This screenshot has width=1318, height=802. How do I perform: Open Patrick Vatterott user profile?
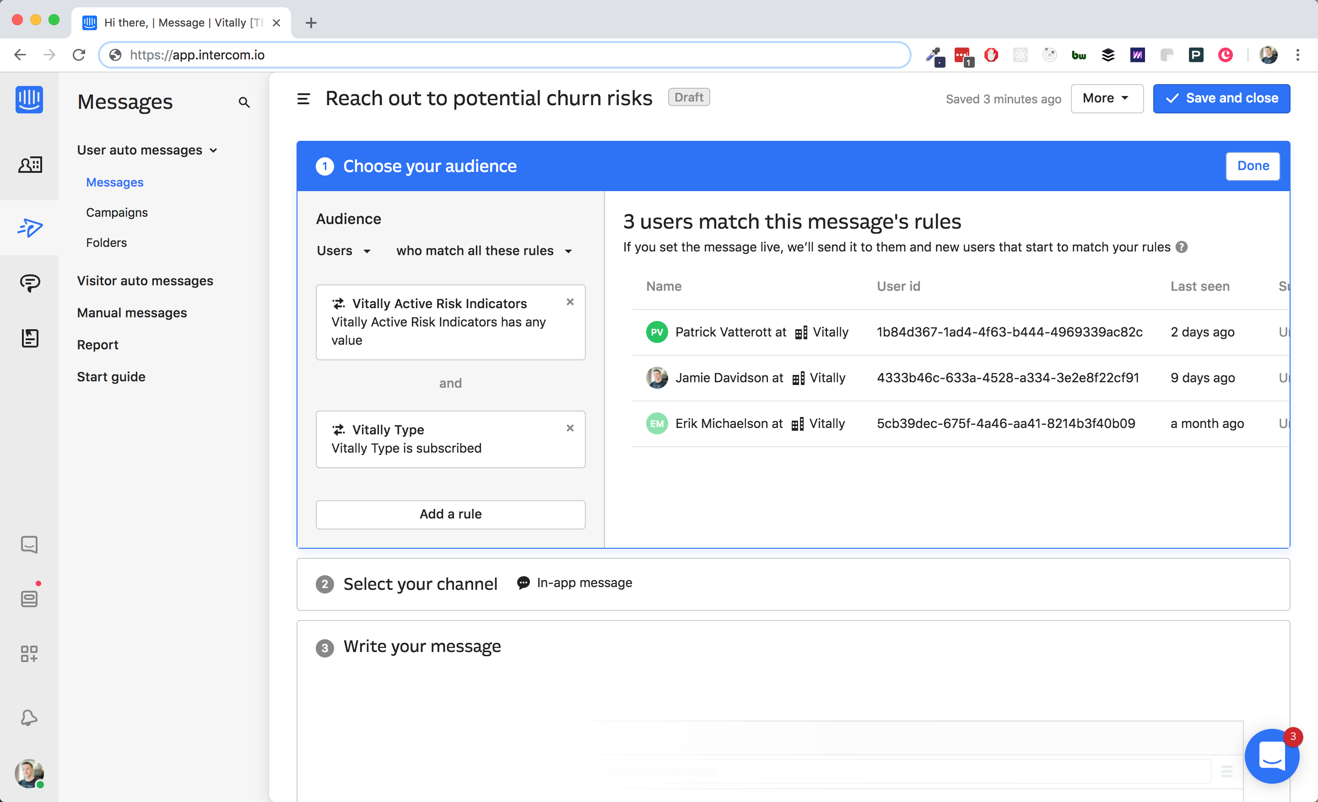[x=724, y=332]
